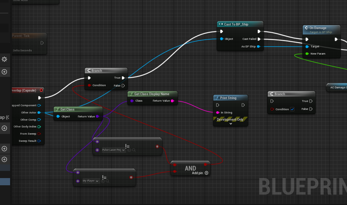This screenshot has width=347, height=205.
Task: Open the Pulse Laser Proj class dropdown
Action: click(114, 150)
